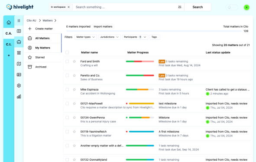Click the Matter Progress column header
The width and height of the screenshot is (256, 162).
click(x=138, y=52)
